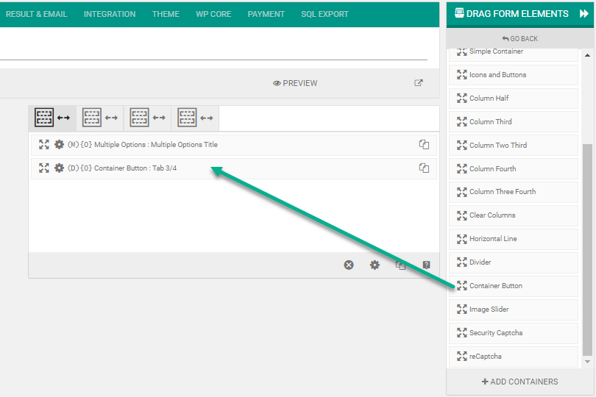The height and width of the screenshot is (397, 596).
Task: Duplicate the Container Button Tab 3/4 element
Action: 424,168
